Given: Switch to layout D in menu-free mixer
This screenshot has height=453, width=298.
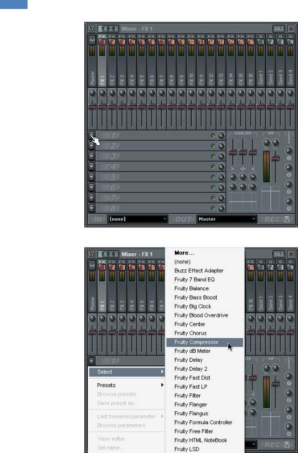Looking at the screenshot, I should (x=116, y=29).
